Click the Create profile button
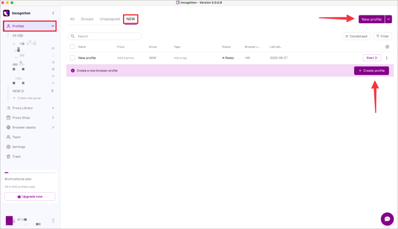398x229 pixels. point(371,71)
